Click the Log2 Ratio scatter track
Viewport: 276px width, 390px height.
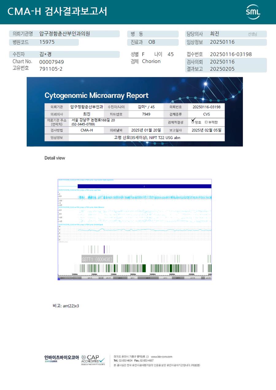tap(144, 197)
